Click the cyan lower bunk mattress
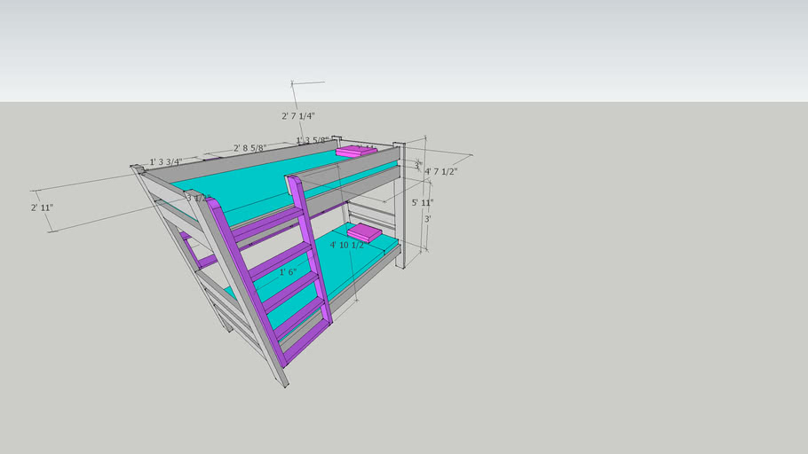Image resolution: width=808 pixels, height=454 pixels. point(346,266)
